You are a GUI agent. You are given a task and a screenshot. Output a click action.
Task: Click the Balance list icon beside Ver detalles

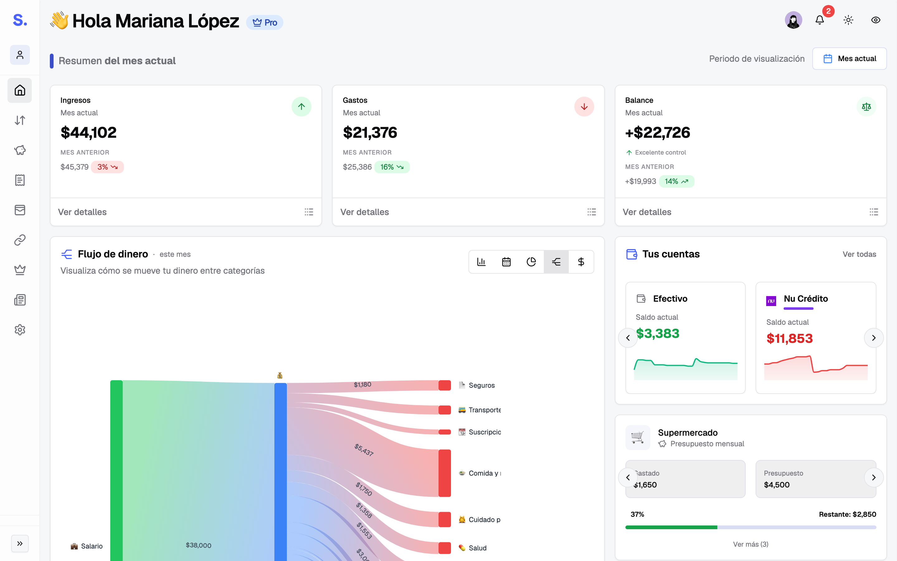874,212
